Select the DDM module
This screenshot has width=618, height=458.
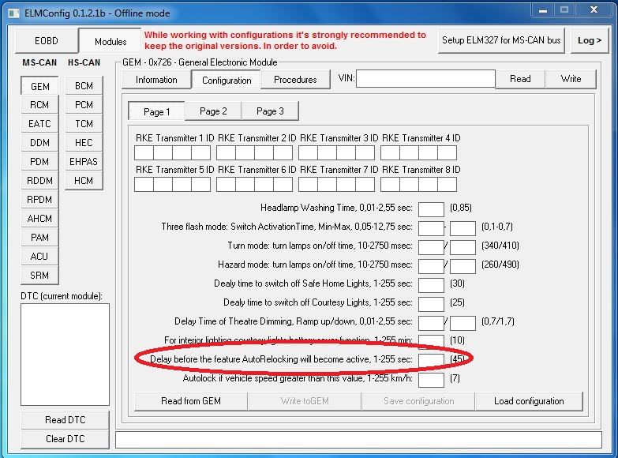coord(39,143)
